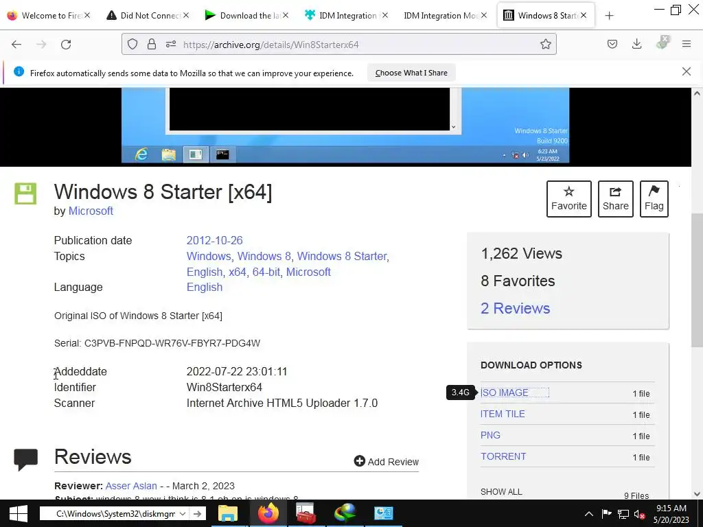
Task: Open the IDM extension toolbar icon
Action: 662,43
